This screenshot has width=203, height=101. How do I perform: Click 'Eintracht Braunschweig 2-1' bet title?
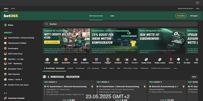[x=165, y=87]
